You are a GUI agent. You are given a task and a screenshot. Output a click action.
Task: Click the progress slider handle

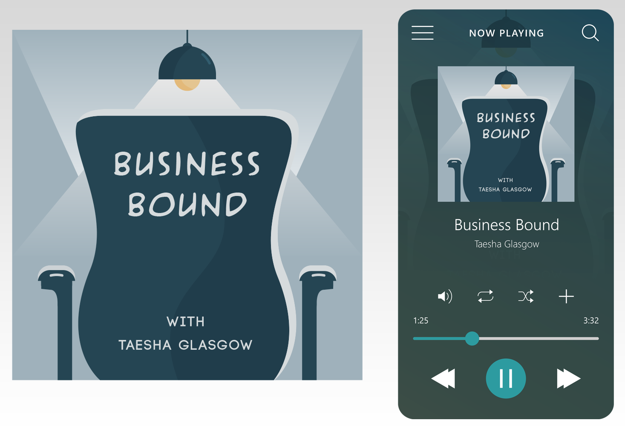click(x=472, y=339)
